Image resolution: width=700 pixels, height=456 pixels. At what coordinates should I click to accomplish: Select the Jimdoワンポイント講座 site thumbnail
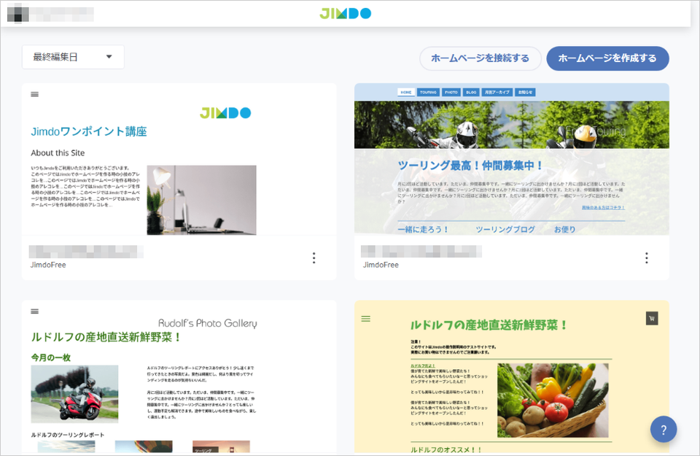pos(179,159)
